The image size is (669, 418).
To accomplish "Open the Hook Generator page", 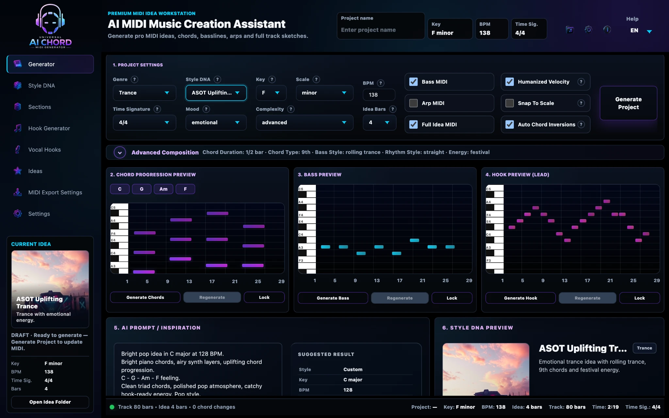I will pyautogui.click(x=50, y=128).
